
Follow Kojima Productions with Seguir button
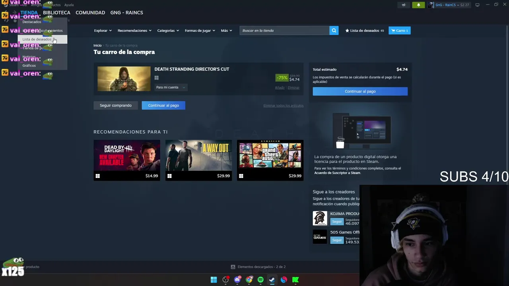(x=337, y=221)
